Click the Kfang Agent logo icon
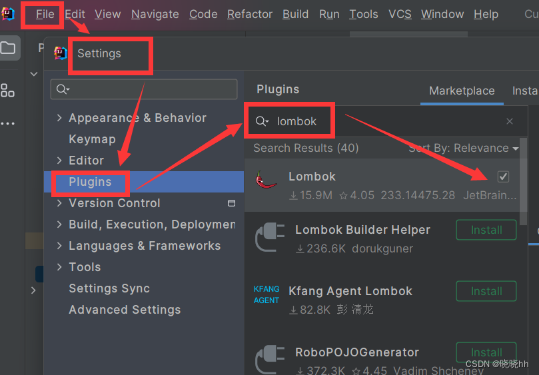Screen dimensions: 539x375 [x=267, y=294]
